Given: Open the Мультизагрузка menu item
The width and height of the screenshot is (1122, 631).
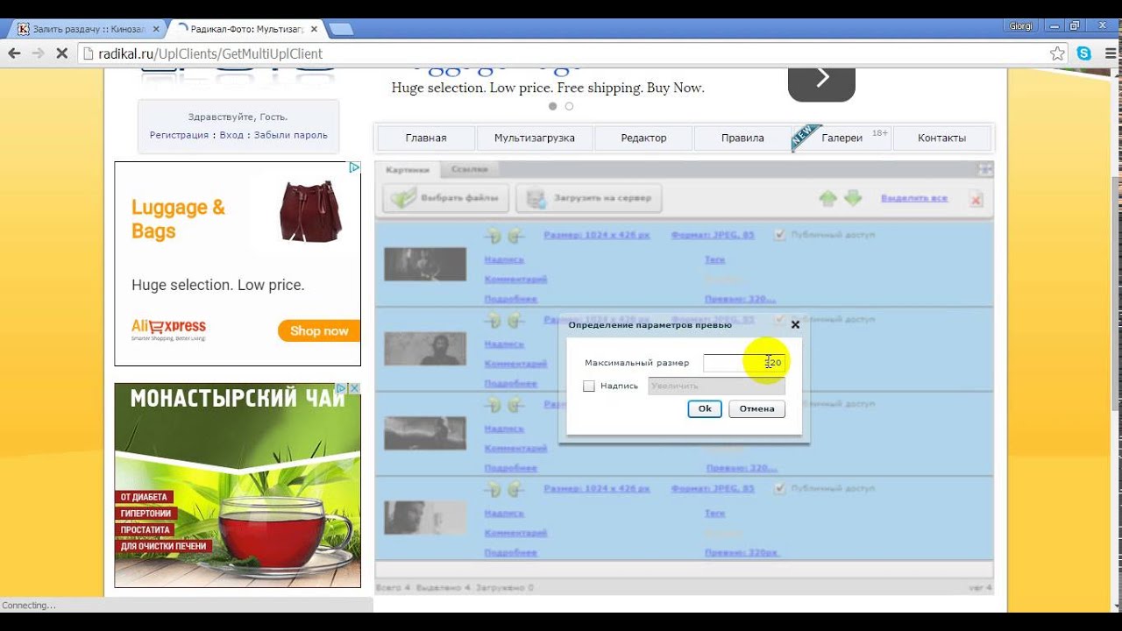Looking at the screenshot, I should click(x=535, y=138).
